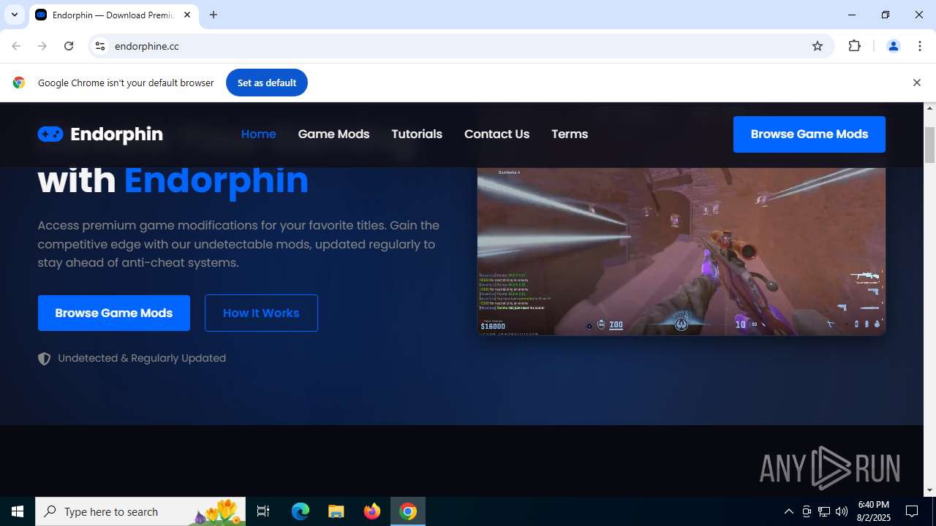Image resolution: width=936 pixels, height=526 pixels.
Task: Click the taskbar search box
Action: coord(140,511)
